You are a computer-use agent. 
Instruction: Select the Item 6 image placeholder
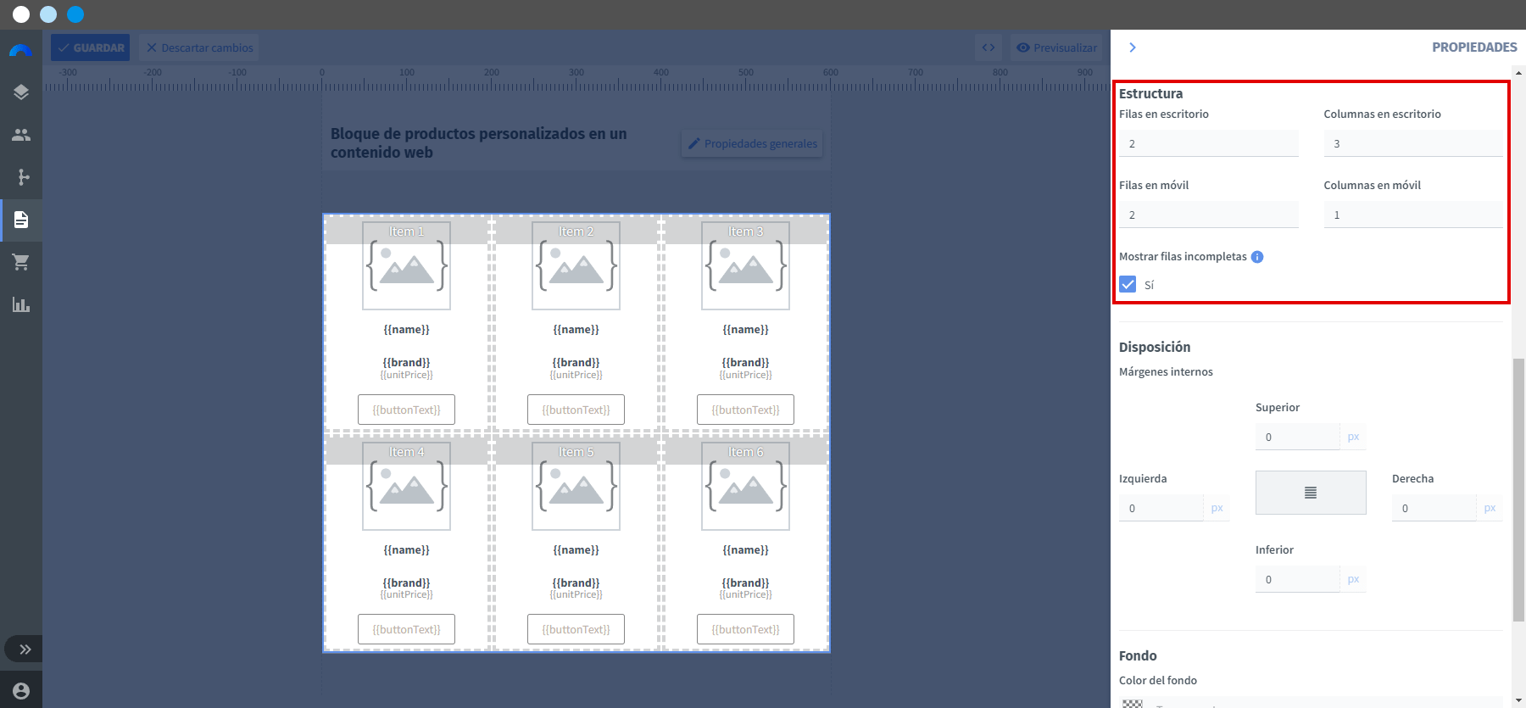(745, 487)
